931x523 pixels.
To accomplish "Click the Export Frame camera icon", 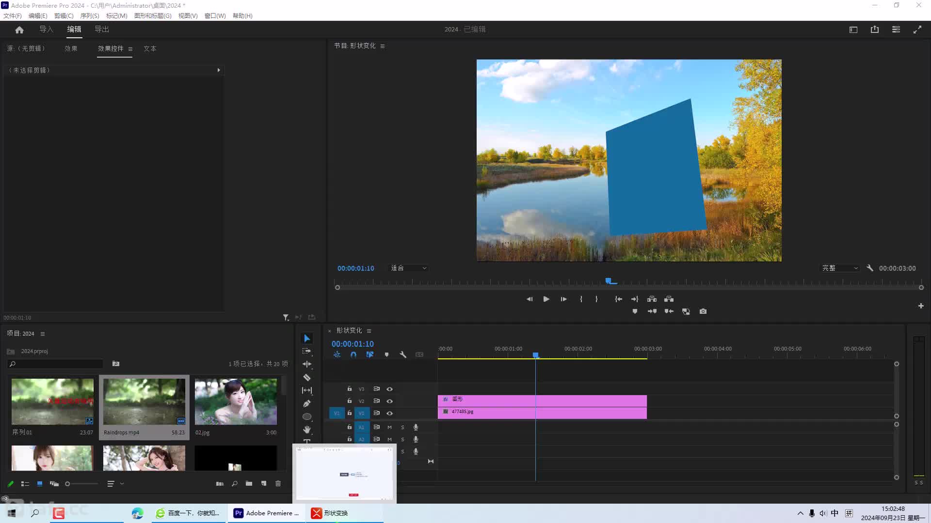I will 703,311.
